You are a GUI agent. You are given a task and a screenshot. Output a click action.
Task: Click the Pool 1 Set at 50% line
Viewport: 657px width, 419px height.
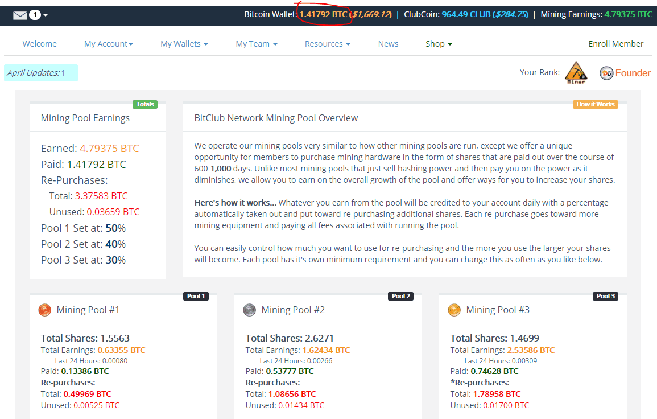[x=84, y=228]
